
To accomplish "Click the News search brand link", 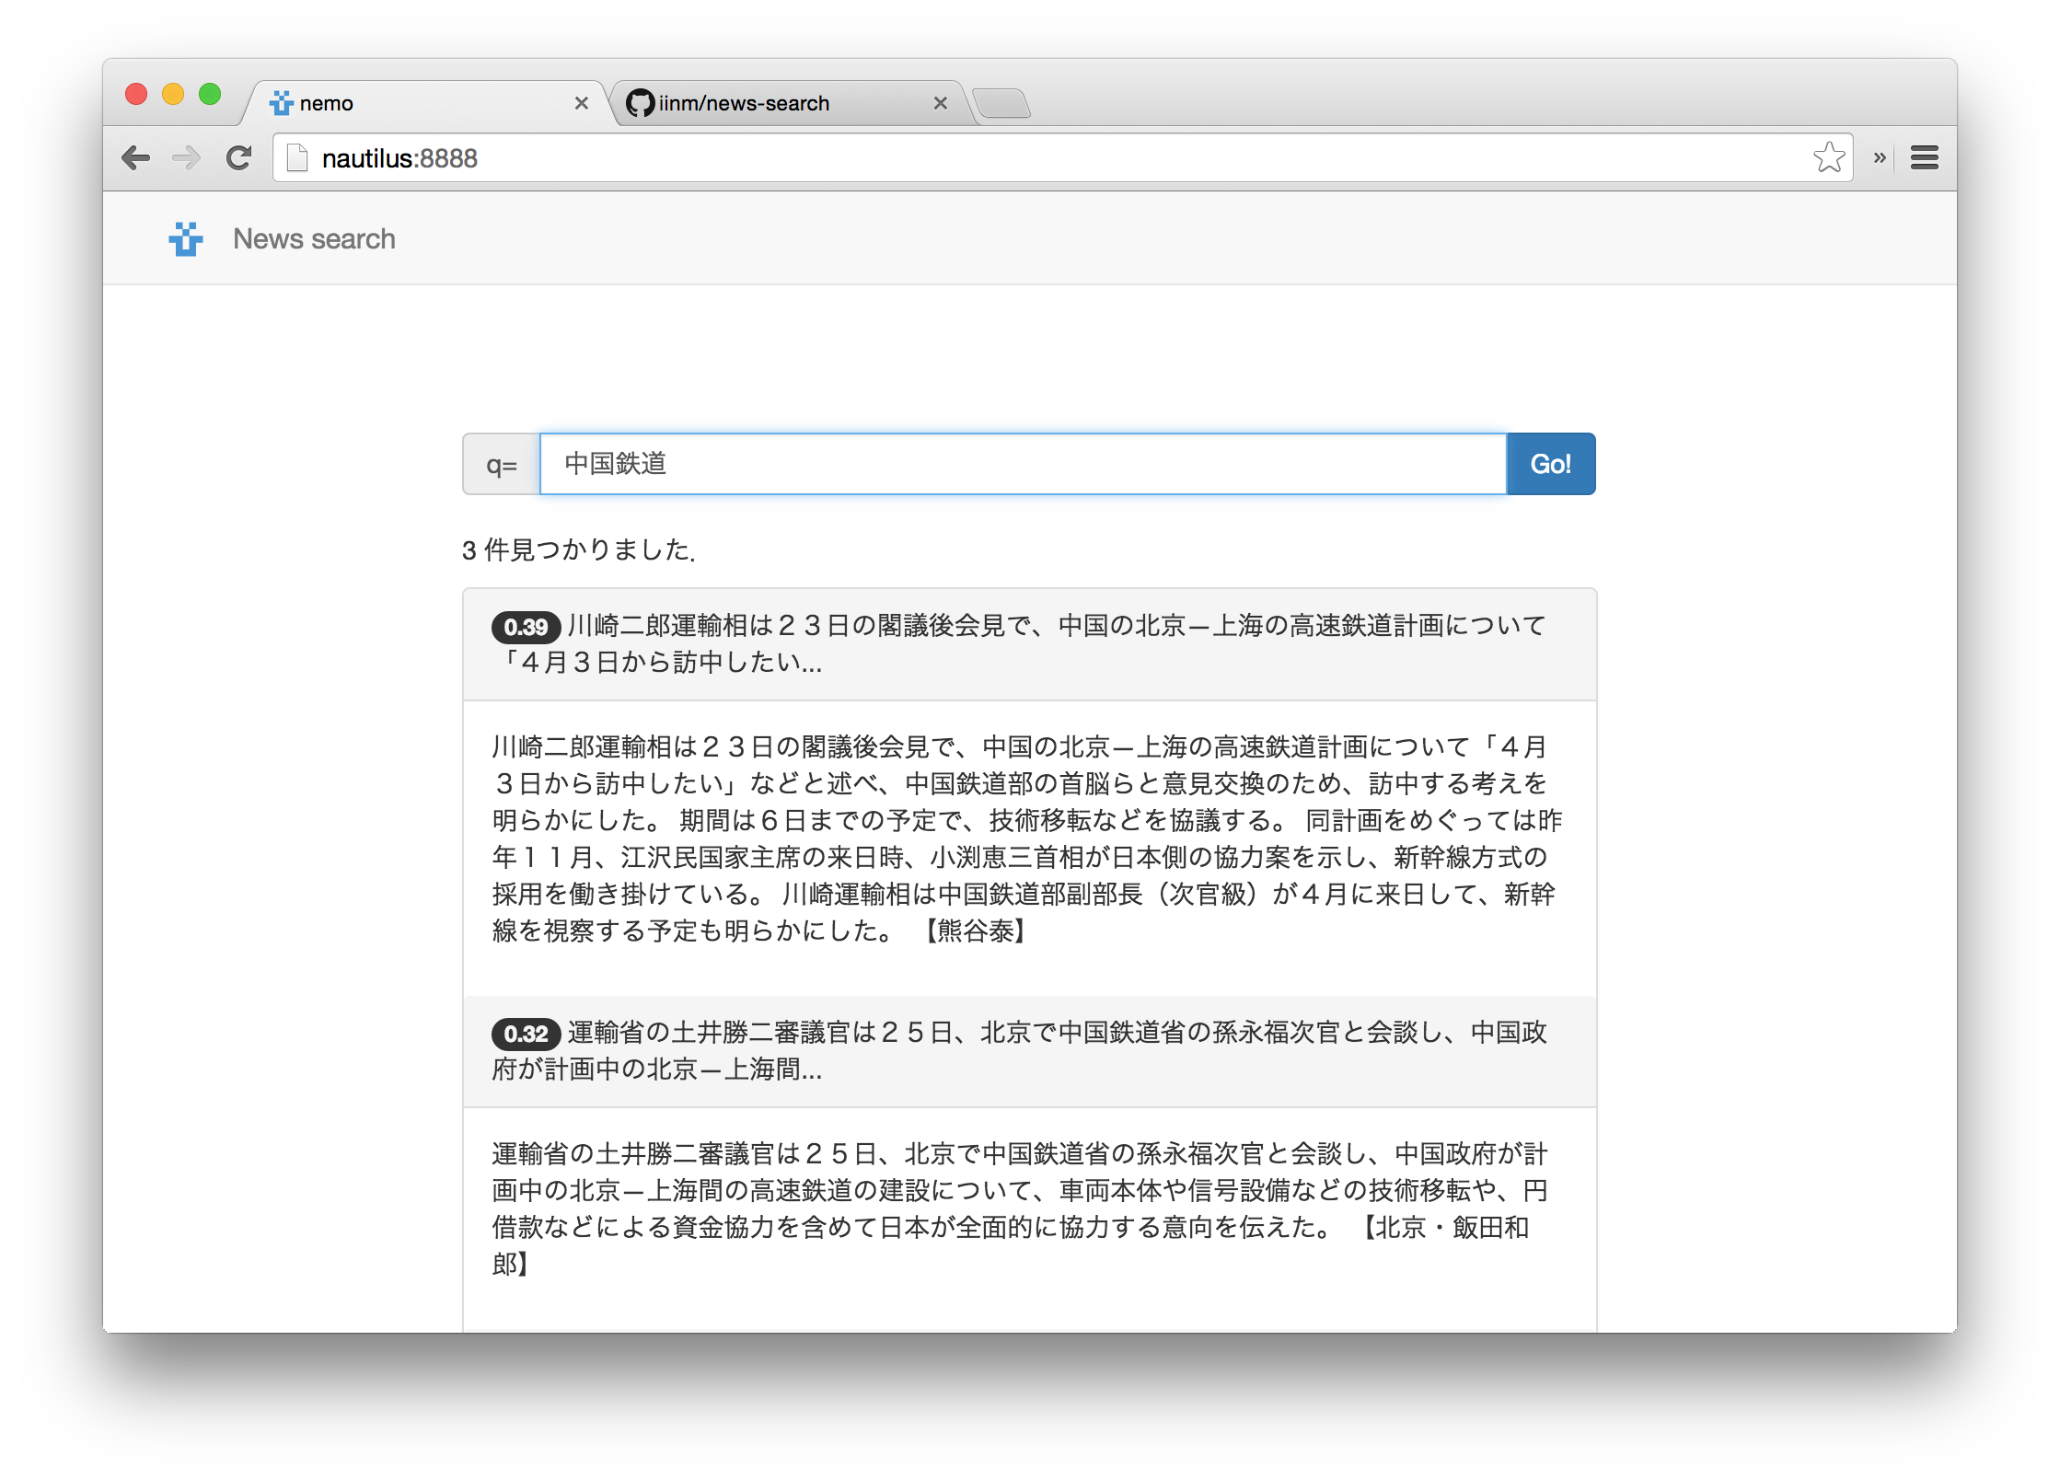I will (x=314, y=239).
